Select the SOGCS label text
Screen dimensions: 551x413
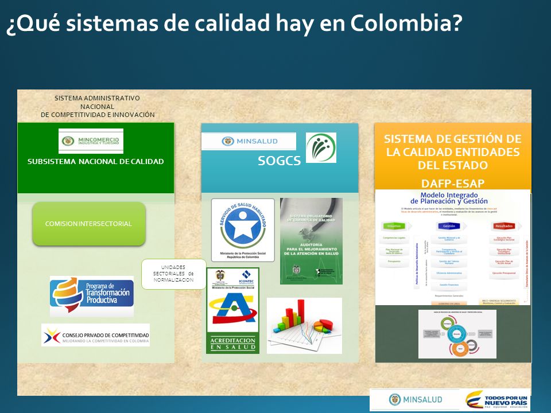[280, 161]
